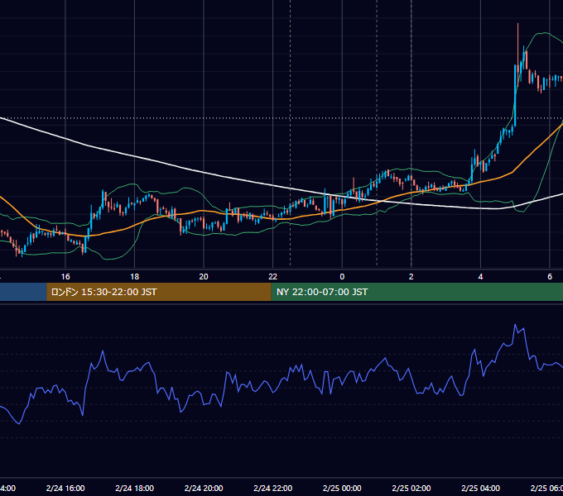Image resolution: width=563 pixels, height=496 pixels.
Task: Click the 2/24 20:00 time label
Action: (x=204, y=489)
